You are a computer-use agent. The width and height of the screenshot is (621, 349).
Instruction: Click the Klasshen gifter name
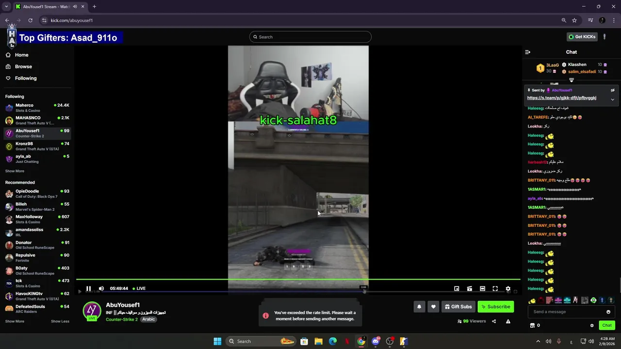tap(577, 64)
